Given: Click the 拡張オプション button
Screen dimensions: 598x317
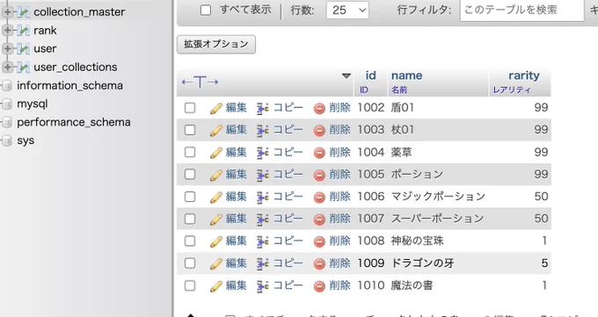Looking at the screenshot, I should point(216,44).
